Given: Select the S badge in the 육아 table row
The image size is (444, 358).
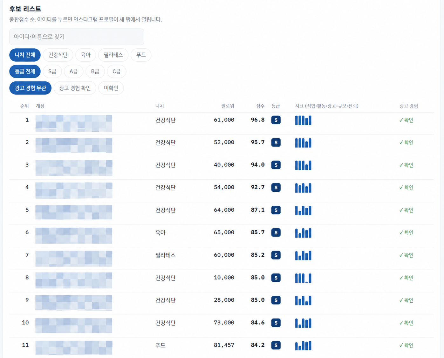Looking at the screenshot, I should [x=276, y=233].
